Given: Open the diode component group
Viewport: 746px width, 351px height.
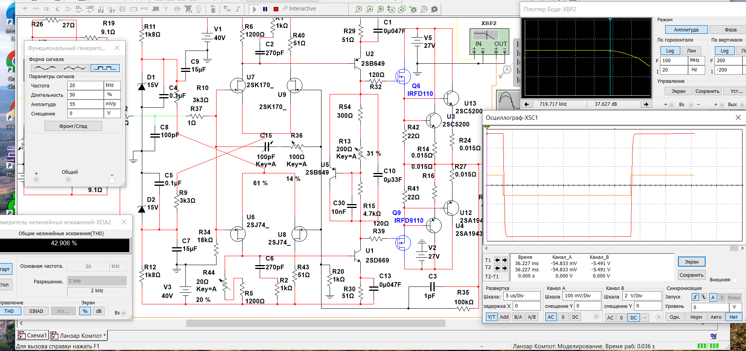Looking at the screenshot, I should tap(47, 9).
